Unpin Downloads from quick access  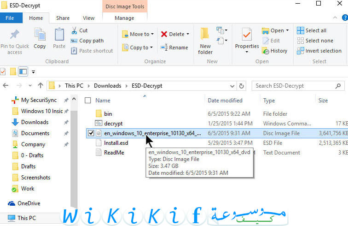(x=66, y=122)
